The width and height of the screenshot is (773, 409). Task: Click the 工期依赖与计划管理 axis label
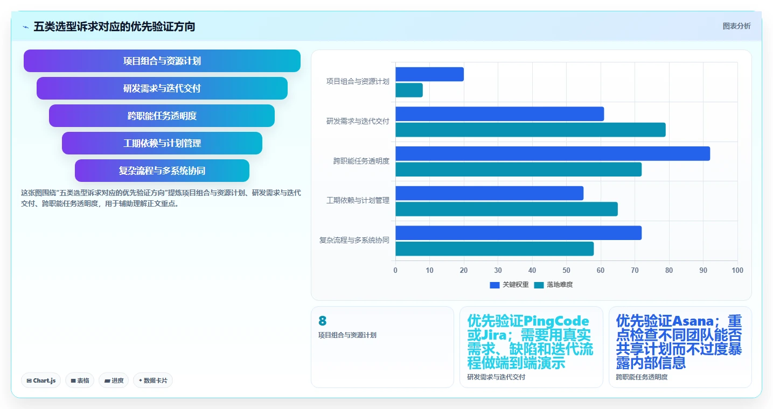click(358, 200)
